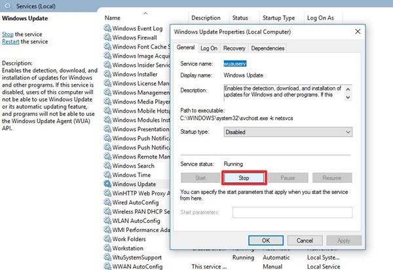Click the Running status of WtuSystemSupport
This screenshot has width=393, height=270.
(x=243, y=258)
